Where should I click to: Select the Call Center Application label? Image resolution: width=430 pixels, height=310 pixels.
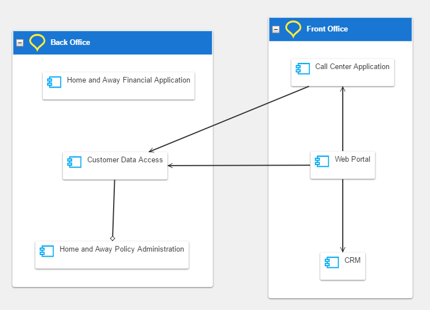352,66
